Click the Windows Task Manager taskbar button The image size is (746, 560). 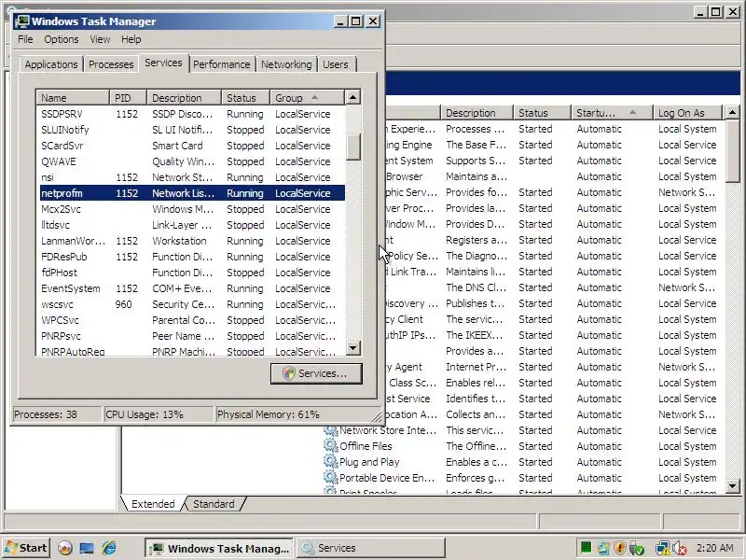220,548
